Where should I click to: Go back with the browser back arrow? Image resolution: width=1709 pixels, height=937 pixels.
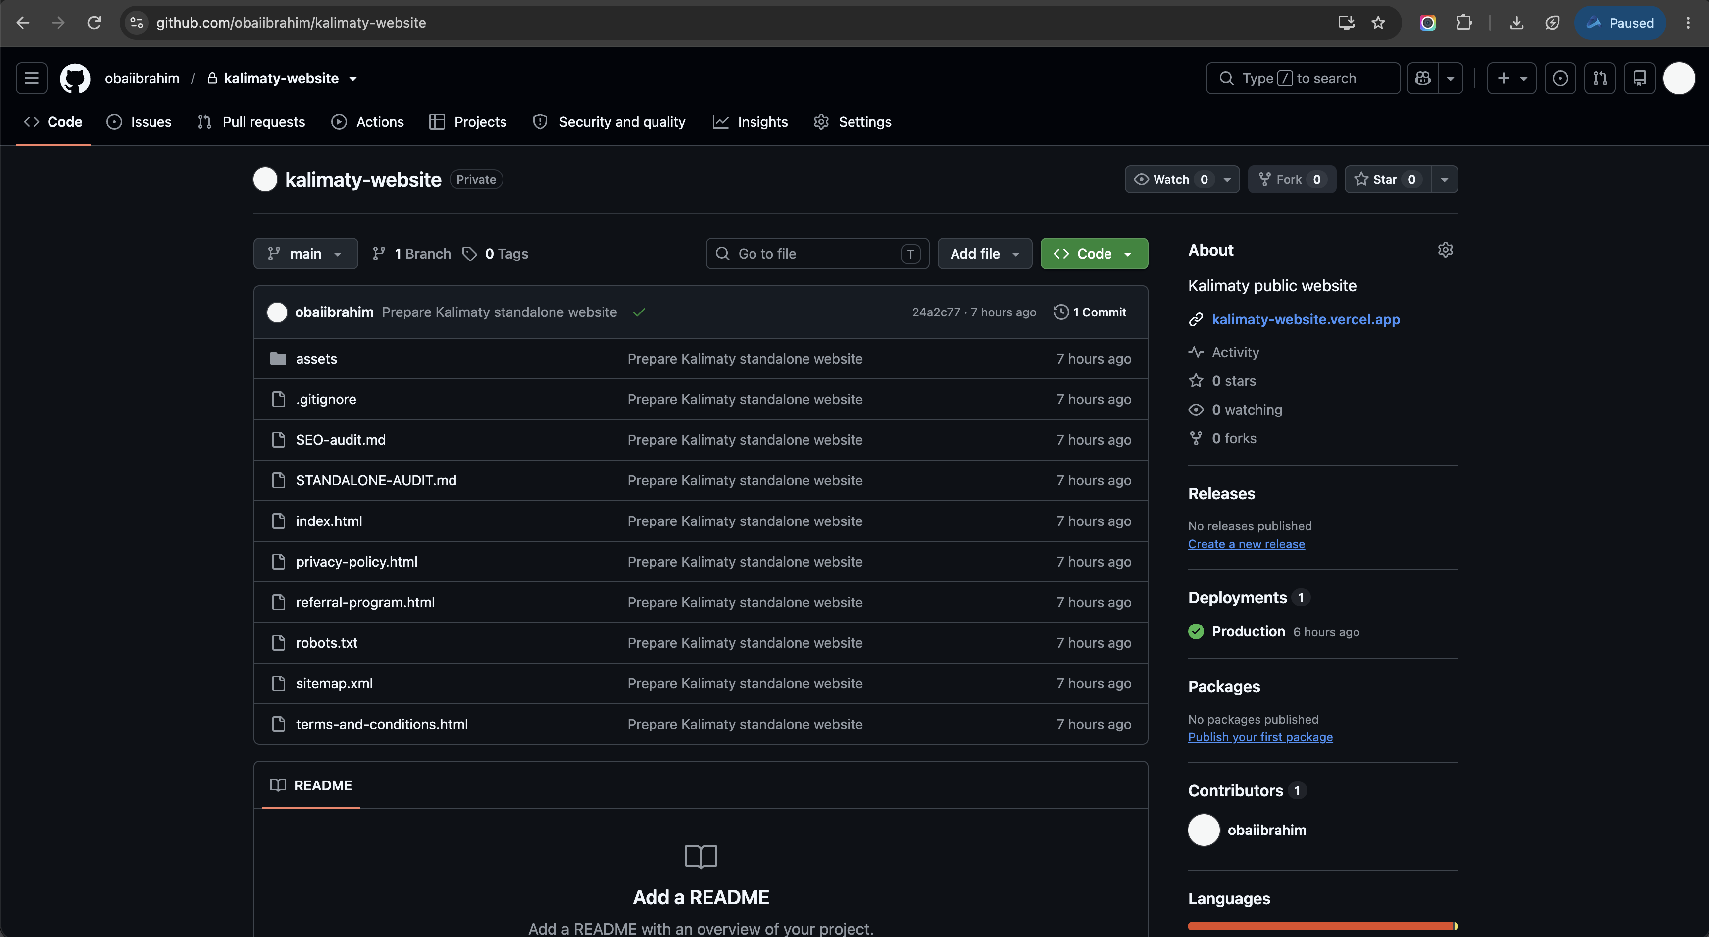23,23
